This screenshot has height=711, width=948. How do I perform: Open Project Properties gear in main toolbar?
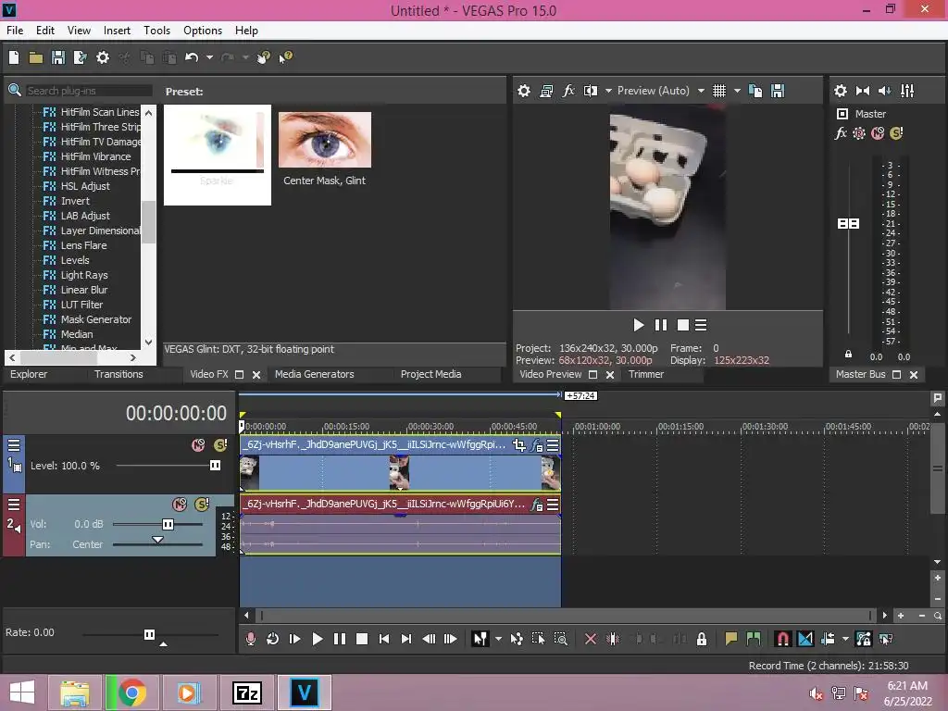coord(103,57)
